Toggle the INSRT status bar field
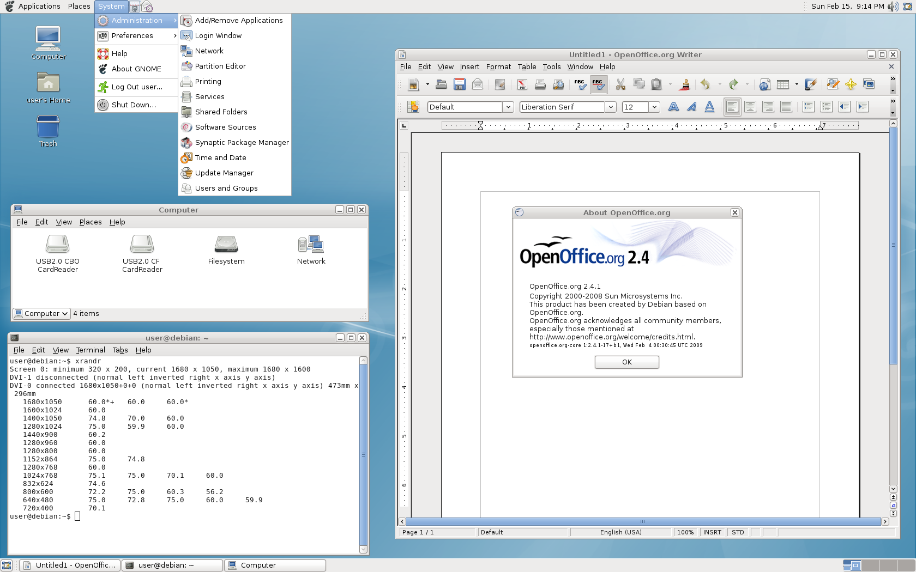This screenshot has width=916, height=572. pos(712,532)
